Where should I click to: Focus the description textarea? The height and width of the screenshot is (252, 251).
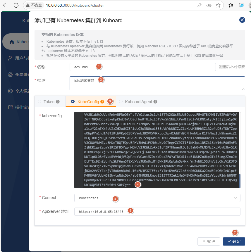point(157,83)
